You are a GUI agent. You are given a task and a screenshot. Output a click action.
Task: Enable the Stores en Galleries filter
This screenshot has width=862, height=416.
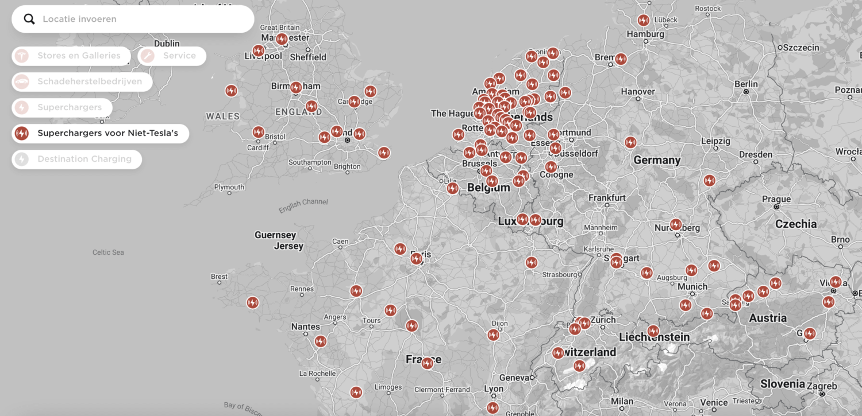pos(71,56)
